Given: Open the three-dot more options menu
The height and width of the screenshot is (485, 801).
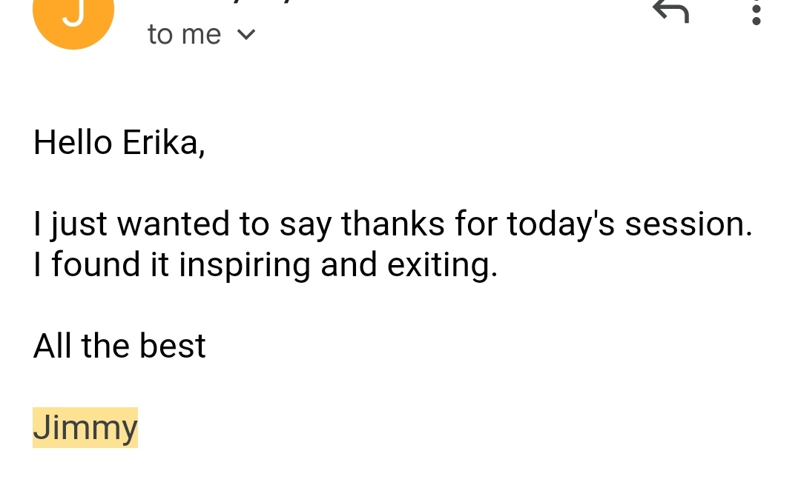Looking at the screenshot, I should click(756, 12).
